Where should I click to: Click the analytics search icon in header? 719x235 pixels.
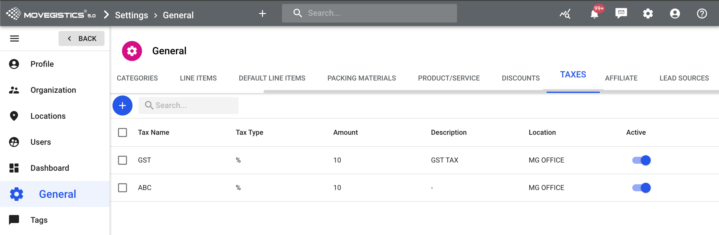tap(565, 14)
